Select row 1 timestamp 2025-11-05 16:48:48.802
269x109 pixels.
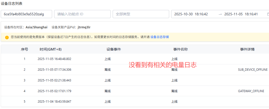pos(54,59)
